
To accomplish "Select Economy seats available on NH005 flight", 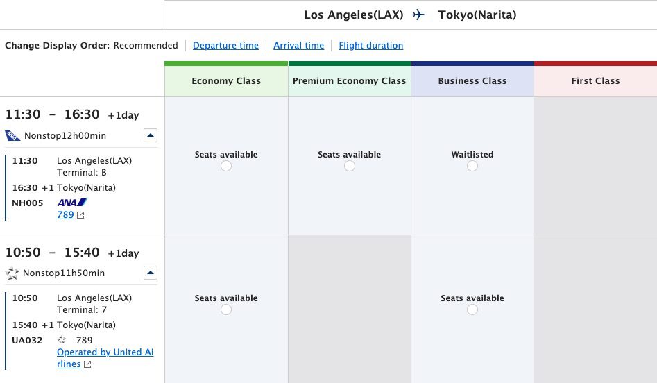I will pyautogui.click(x=226, y=166).
